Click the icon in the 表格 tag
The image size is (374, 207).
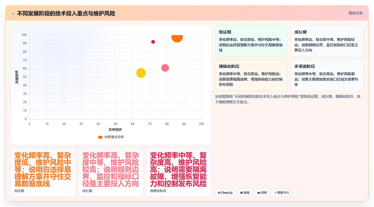pos(242,193)
